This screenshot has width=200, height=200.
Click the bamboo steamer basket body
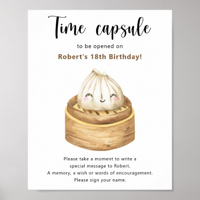[100, 137]
